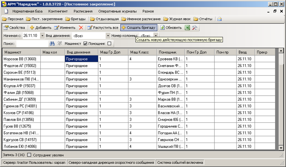Toggle the Сотрудник уволен checkbox

pos(29,155)
